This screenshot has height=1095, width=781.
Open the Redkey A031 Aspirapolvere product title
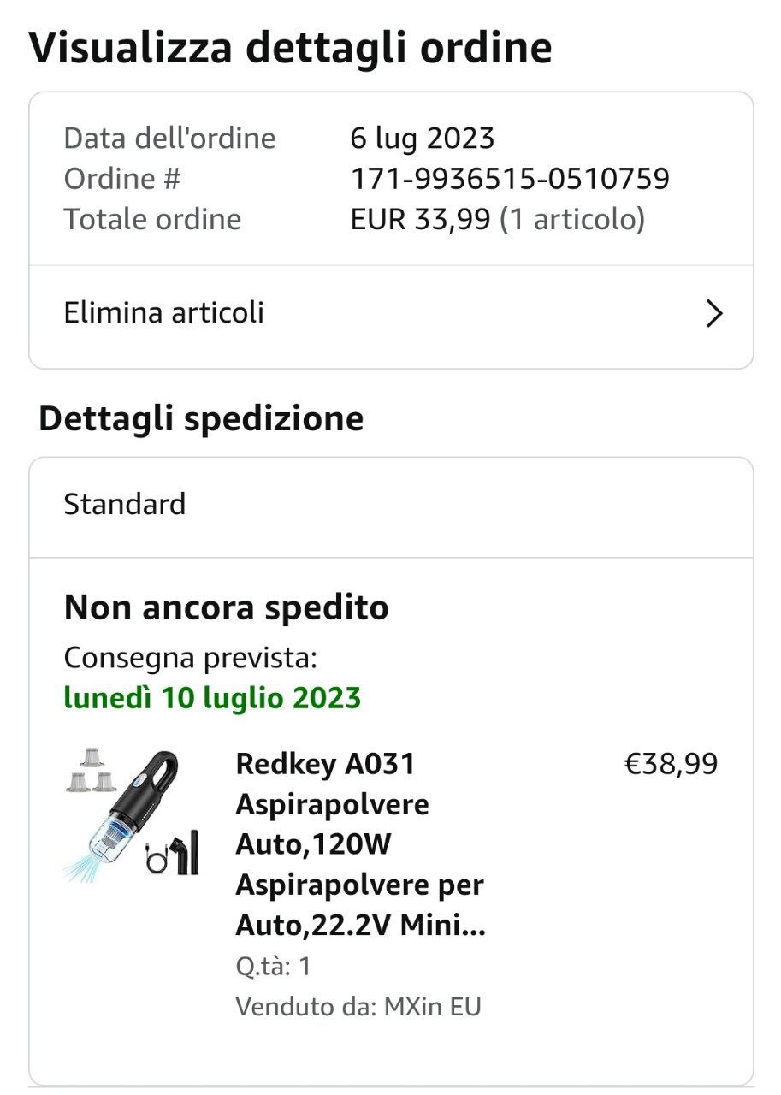click(x=360, y=843)
